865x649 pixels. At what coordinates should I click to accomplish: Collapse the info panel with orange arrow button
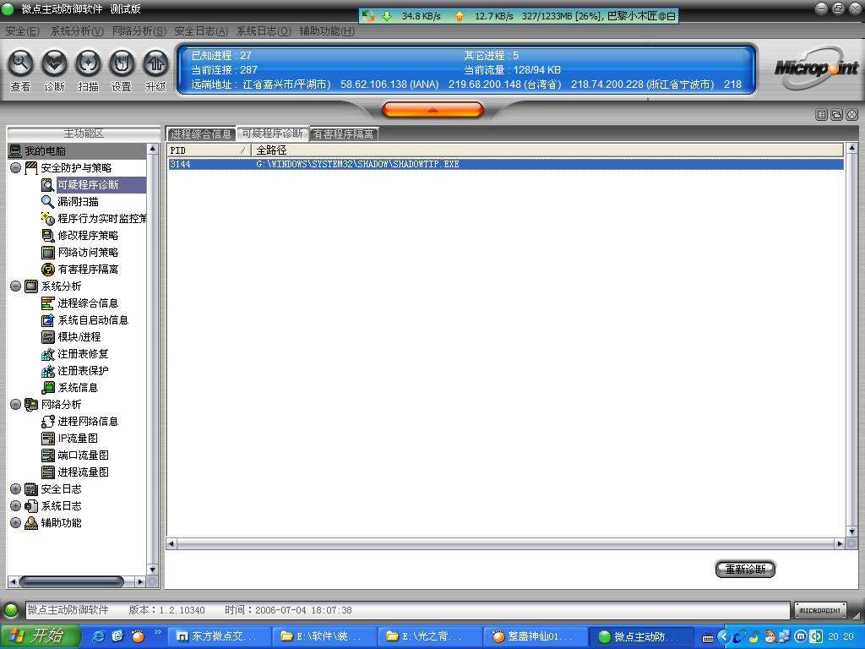click(432, 110)
